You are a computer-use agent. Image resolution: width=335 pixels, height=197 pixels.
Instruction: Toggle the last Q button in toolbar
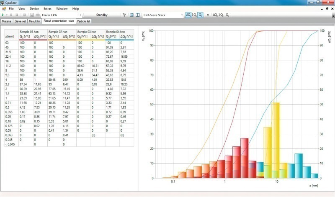227,15
